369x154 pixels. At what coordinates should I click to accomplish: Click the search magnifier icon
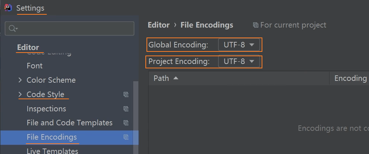[13, 29]
